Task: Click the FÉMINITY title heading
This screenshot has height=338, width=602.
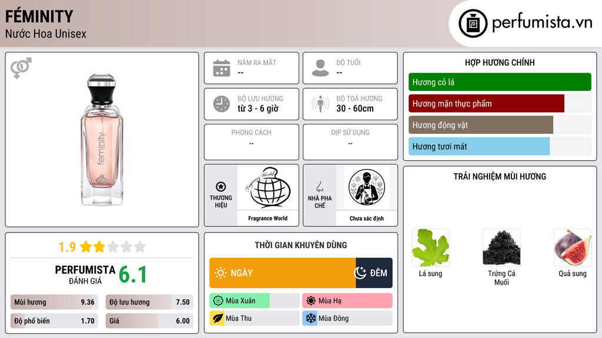Action: click(x=39, y=16)
